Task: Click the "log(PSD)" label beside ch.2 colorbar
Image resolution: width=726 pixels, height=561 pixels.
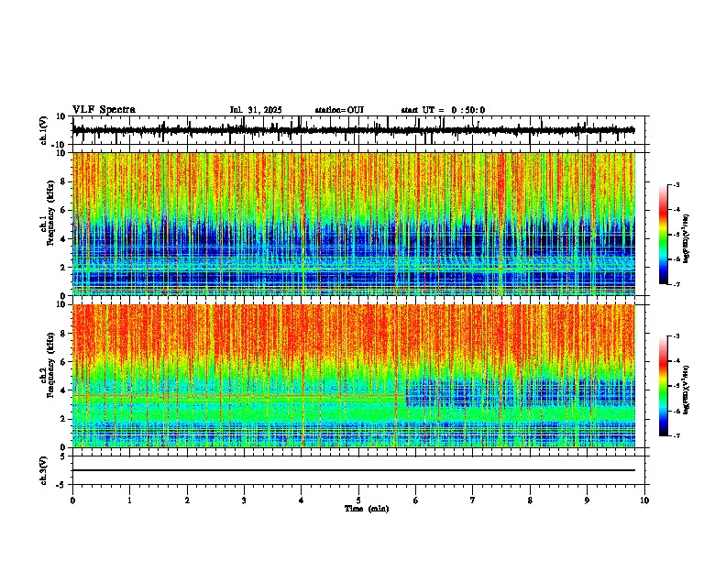Action: [x=687, y=390]
